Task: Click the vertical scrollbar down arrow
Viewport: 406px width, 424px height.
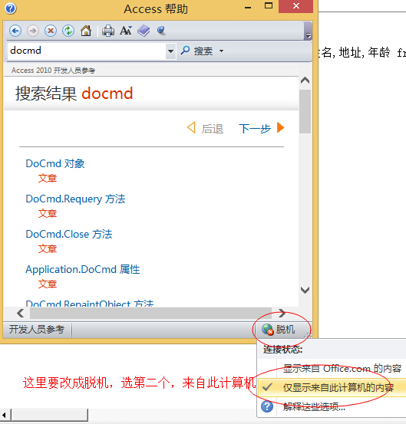Action: click(x=305, y=290)
